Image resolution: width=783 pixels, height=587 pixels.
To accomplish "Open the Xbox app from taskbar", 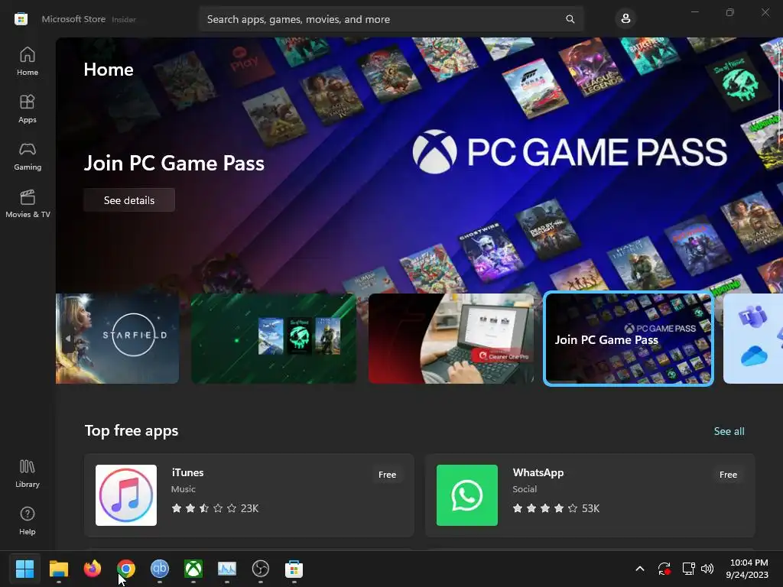I will pyautogui.click(x=193, y=569).
